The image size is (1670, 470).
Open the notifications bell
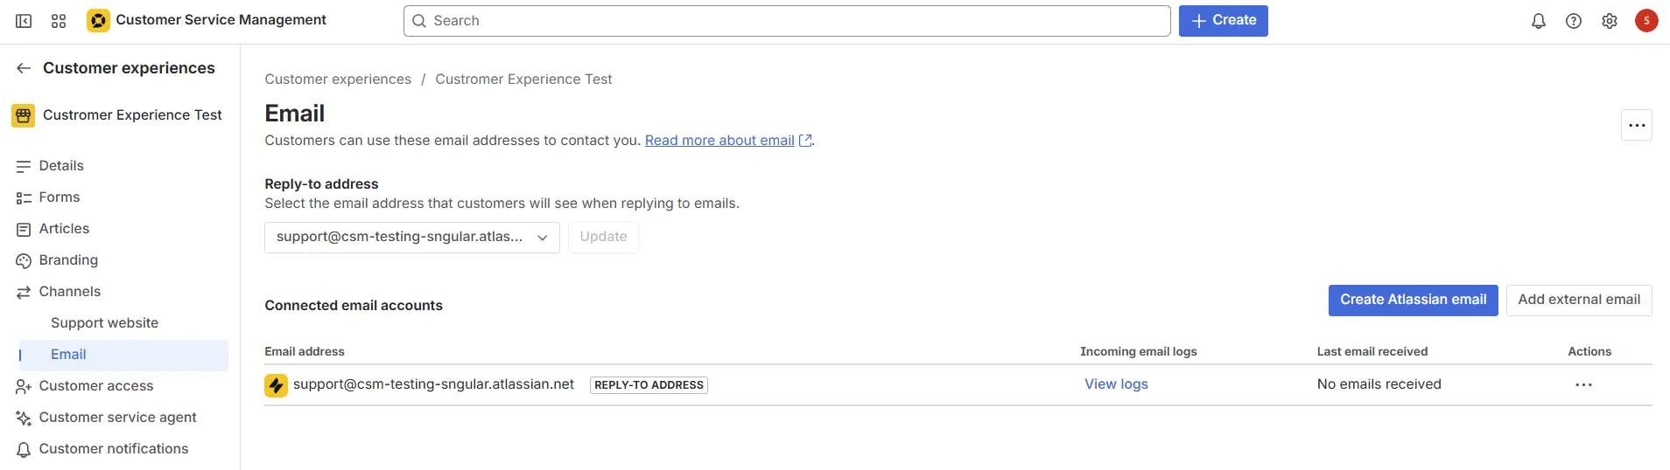[x=1538, y=21]
